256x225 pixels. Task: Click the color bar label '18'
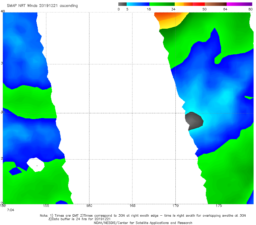[x=149, y=9]
